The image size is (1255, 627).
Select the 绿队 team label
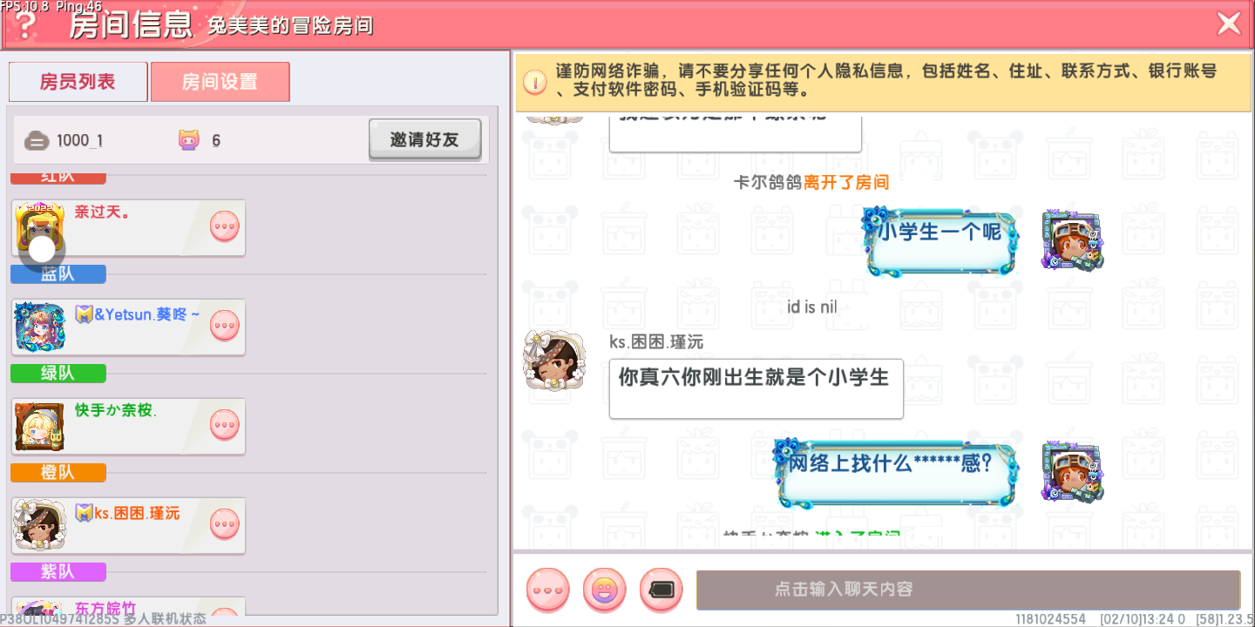(x=58, y=374)
